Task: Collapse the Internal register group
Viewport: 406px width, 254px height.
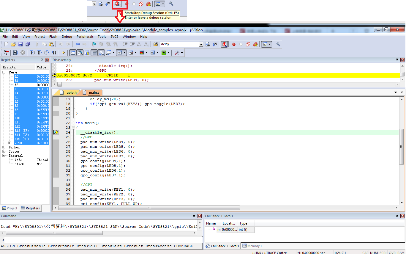Action: pyautogui.click(x=4, y=156)
